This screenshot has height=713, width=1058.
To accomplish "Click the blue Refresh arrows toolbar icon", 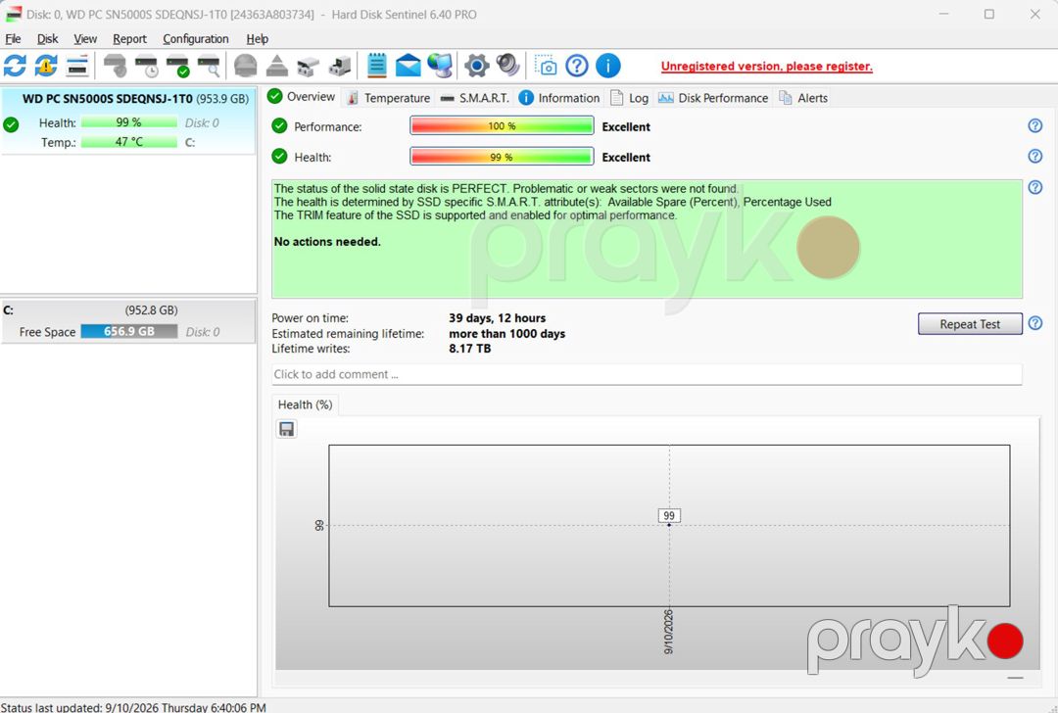I will tap(15, 66).
